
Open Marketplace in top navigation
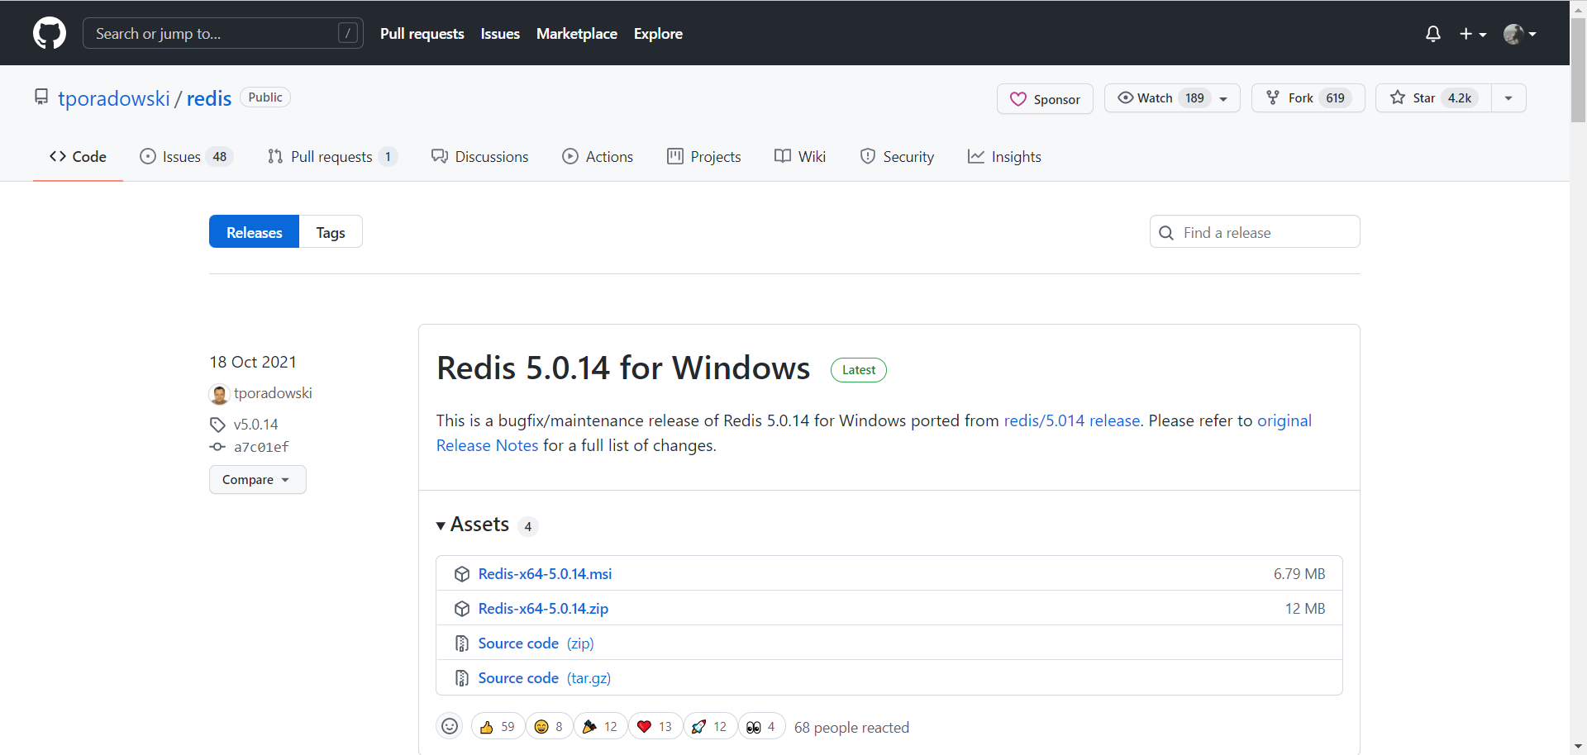click(577, 34)
